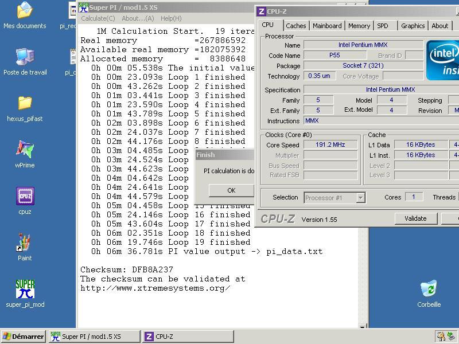The width and height of the screenshot is (459, 344).
Task: Click the Technology 0.35 um field
Action: pos(320,76)
